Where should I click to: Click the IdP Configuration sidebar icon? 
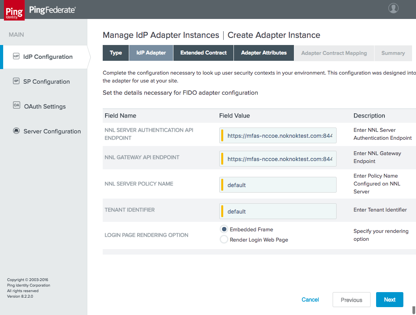point(16,56)
